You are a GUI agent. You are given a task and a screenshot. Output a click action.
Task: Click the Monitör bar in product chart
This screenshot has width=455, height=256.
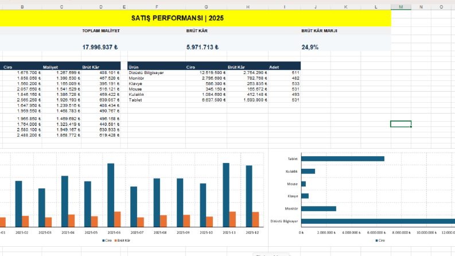tap(318, 209)
